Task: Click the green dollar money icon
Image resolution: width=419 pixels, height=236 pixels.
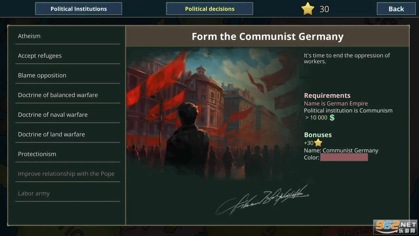Action: point(332,118)
